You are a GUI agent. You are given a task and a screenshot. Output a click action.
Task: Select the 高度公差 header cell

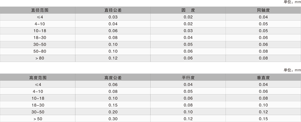pyautogui.click(x=113, y=78)
